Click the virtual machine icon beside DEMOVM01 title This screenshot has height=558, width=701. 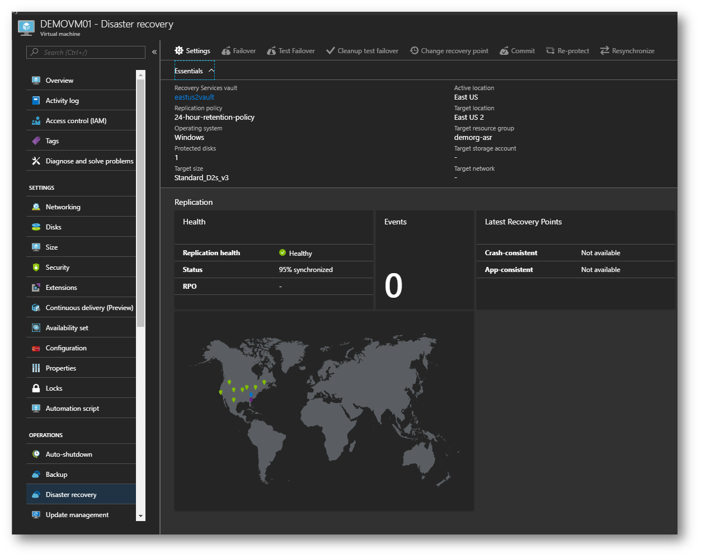pos(26,27)
